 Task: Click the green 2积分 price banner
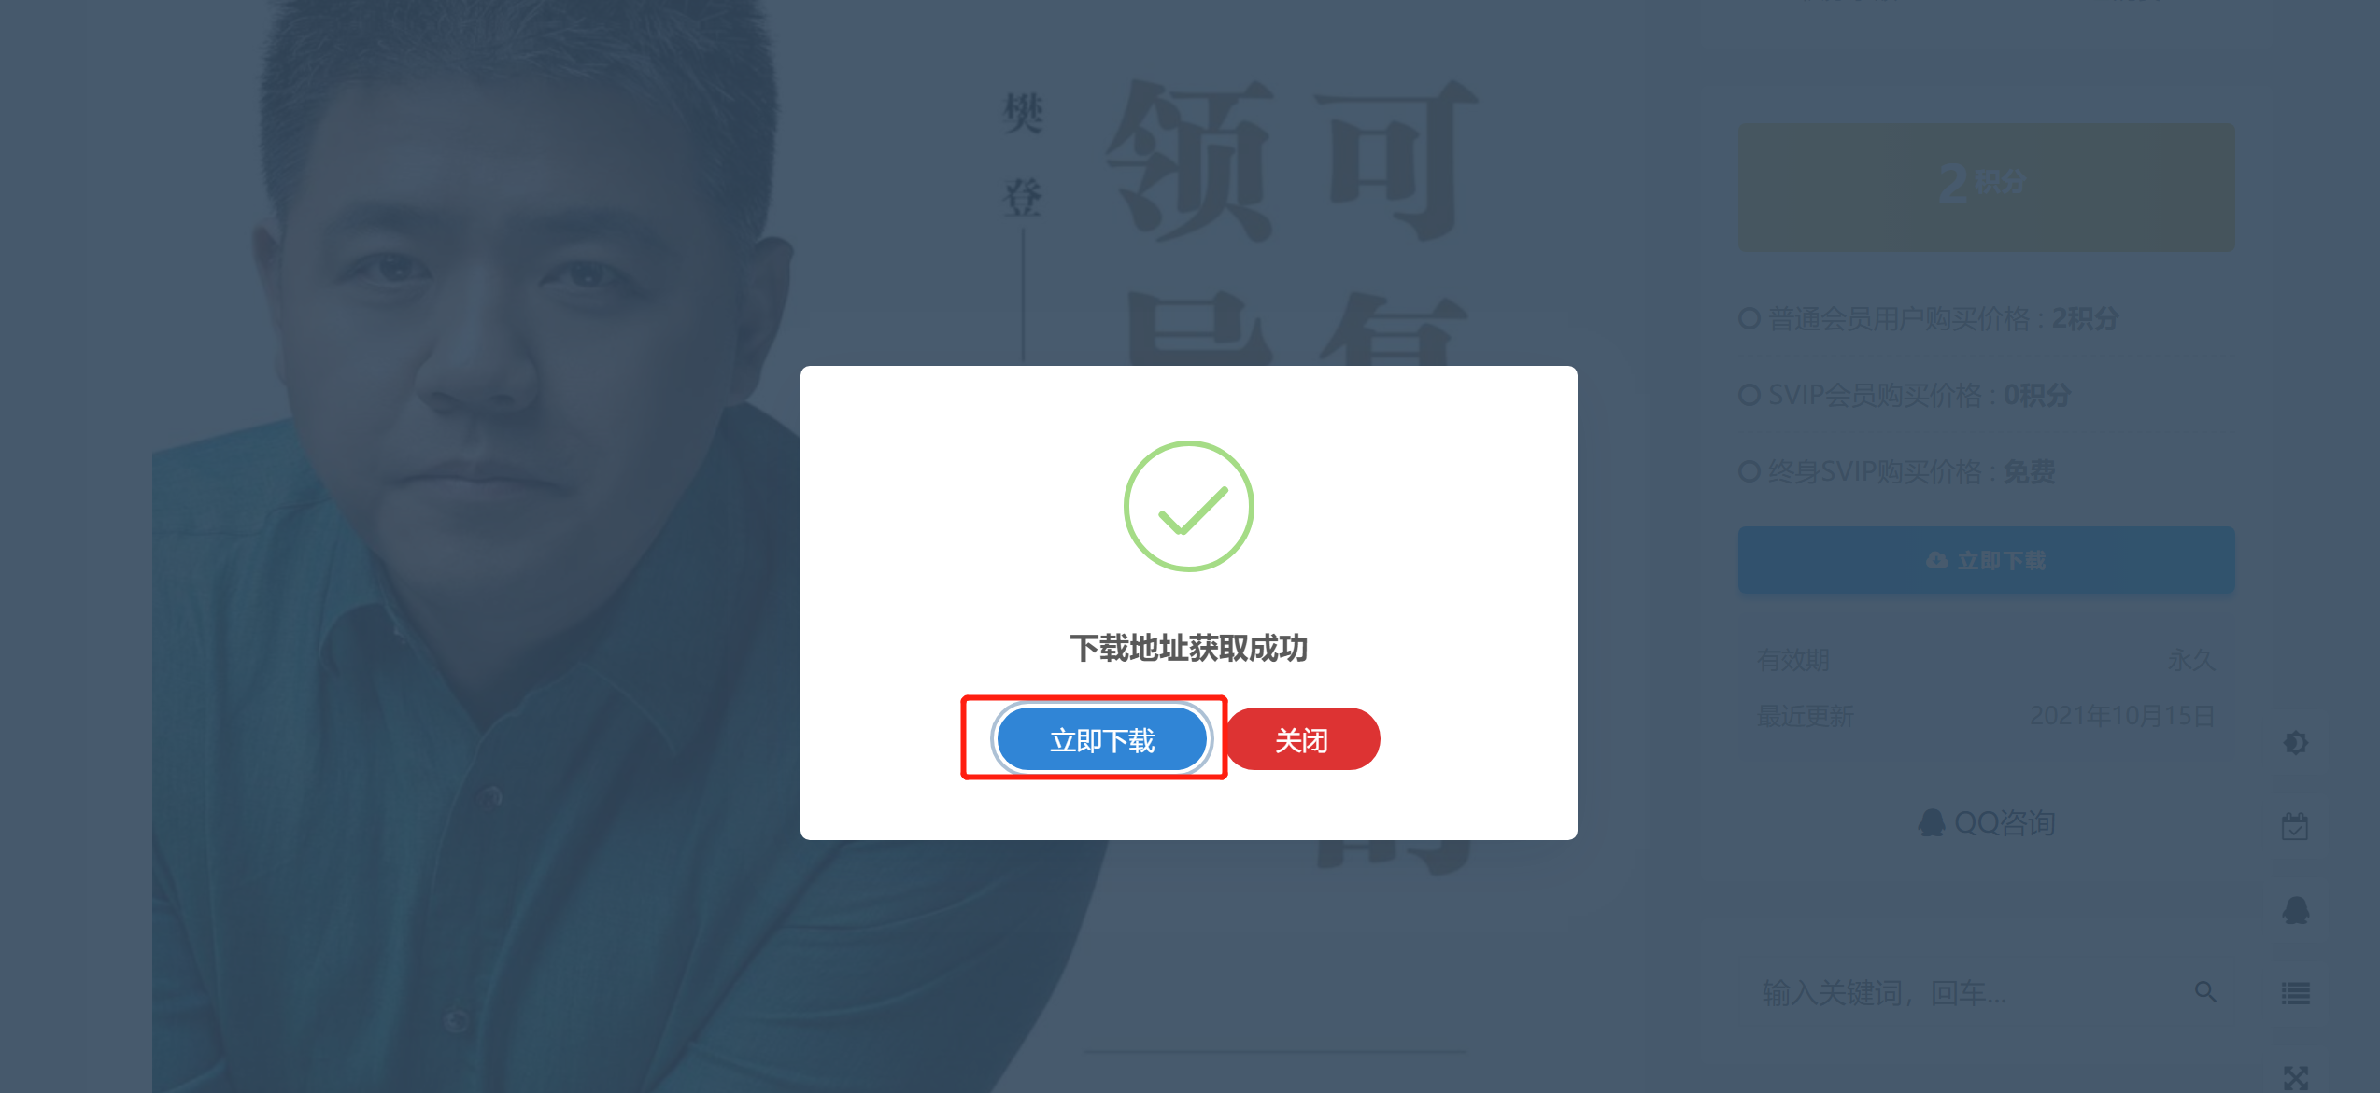click(1986, 187)
